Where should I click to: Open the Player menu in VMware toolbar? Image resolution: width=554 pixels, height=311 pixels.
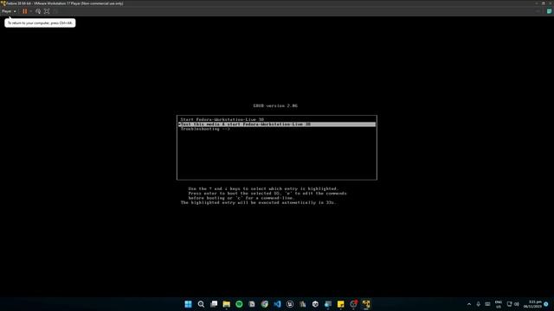coord(9,11)
